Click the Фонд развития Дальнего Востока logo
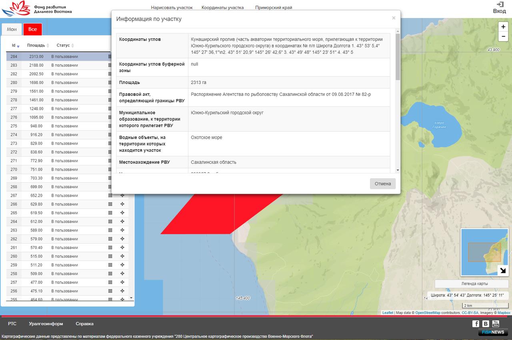Screen dimensions: 512x340 pos(37,8)
